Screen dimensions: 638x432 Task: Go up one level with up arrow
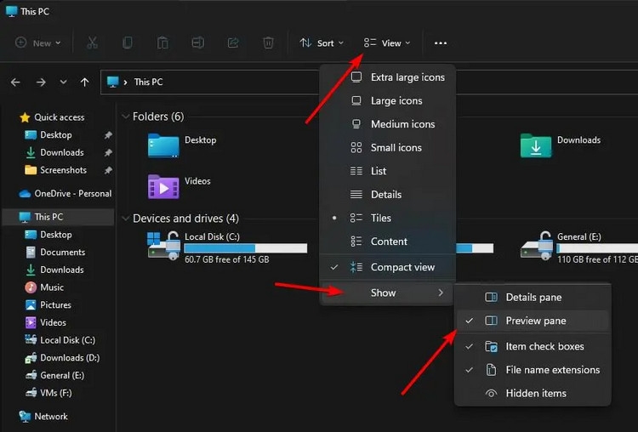84,82
